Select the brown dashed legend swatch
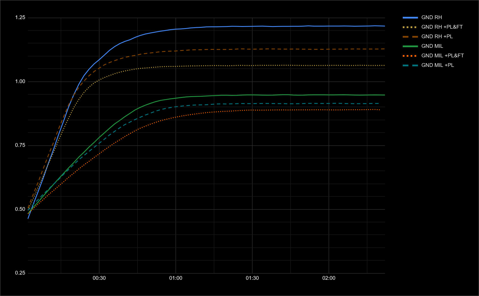 (410, 36)
